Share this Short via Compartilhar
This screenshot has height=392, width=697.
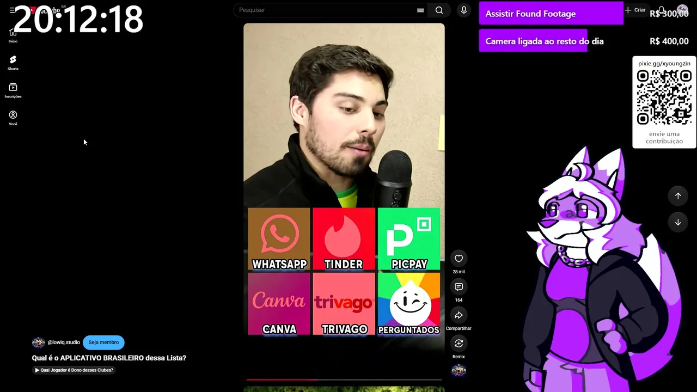point(458,315)
